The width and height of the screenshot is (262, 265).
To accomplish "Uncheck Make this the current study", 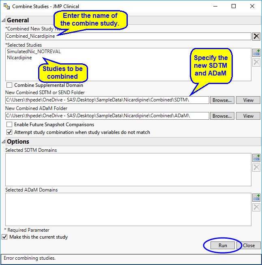I will point(4,237).
